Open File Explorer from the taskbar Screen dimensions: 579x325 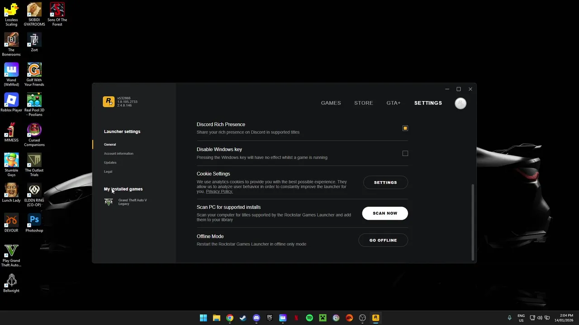tap(217, 318)
